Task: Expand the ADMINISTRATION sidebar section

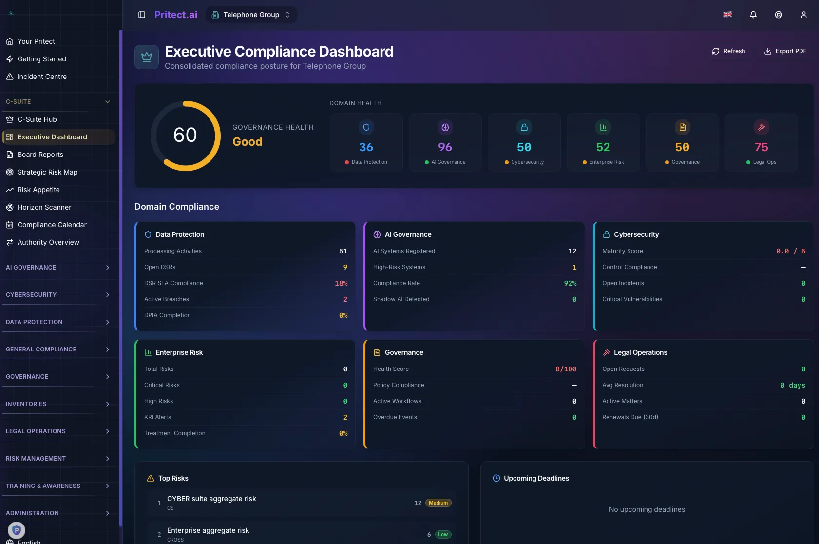Action: click(x=58, y=513)
